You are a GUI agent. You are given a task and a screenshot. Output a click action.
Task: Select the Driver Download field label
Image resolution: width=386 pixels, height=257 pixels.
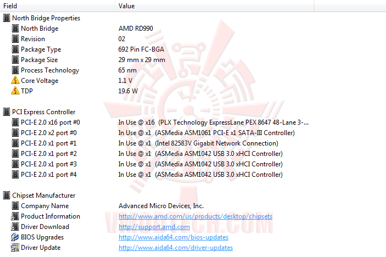pos(45,226)
